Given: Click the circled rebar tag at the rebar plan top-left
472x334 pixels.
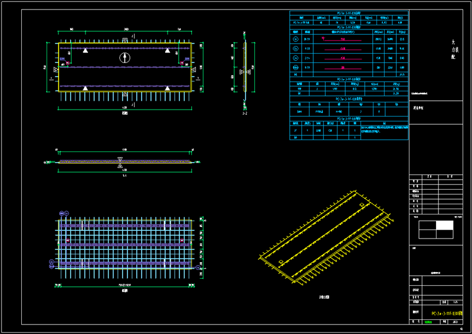Looking at the screenshot, I should [62, 213].
